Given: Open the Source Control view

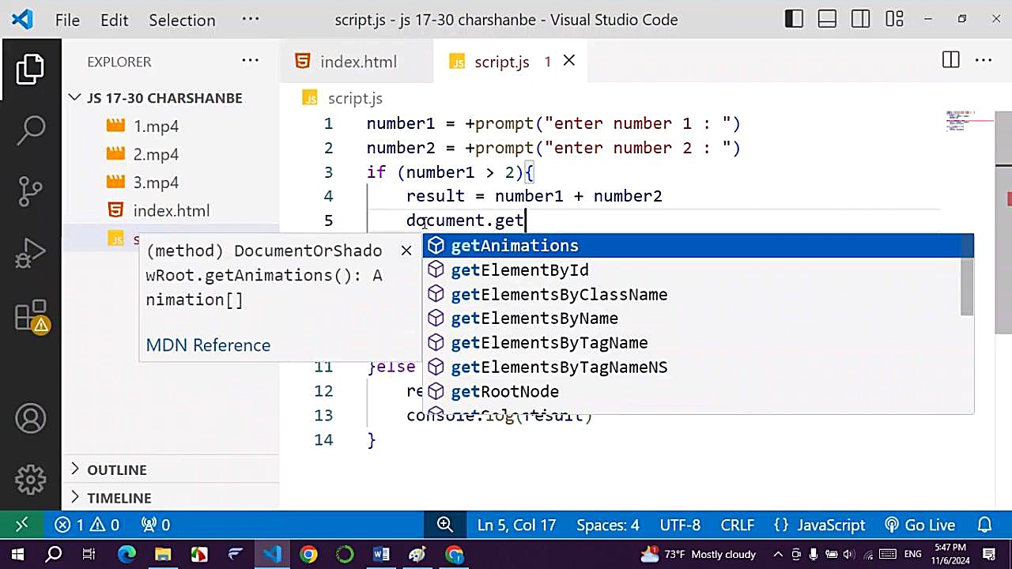Looking at the screenshot, I should point(30,192).
